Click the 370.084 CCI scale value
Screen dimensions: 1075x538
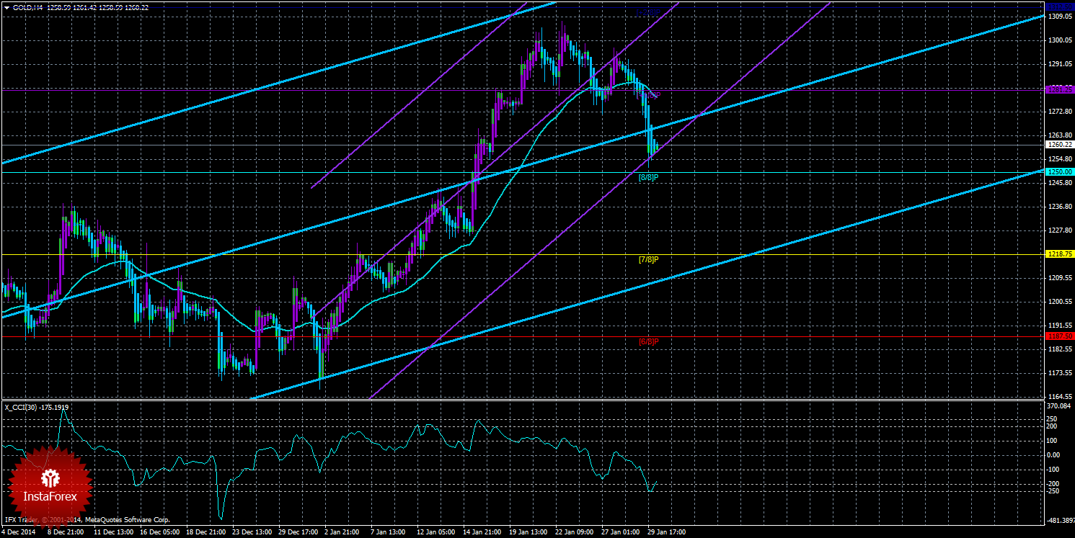1060,407
